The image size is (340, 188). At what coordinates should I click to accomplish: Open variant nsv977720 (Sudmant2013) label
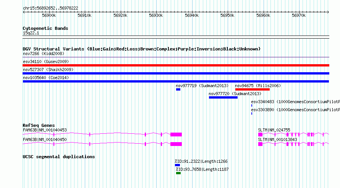coord(235,94)
